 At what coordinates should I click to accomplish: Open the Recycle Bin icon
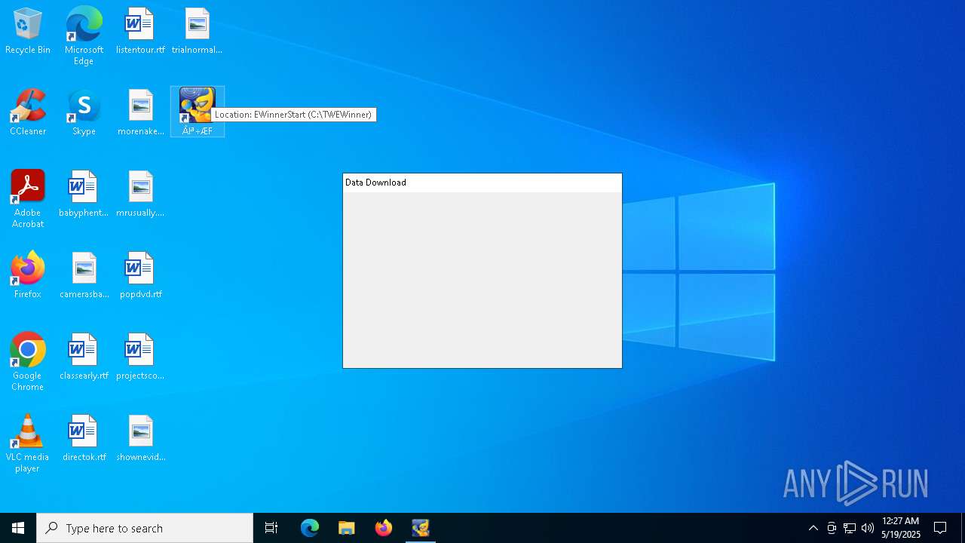28,31
